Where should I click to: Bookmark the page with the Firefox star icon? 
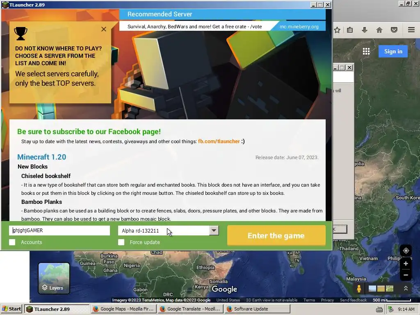tap(337, 30)
